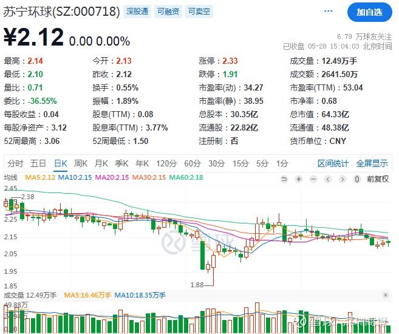
Task: Switch to the 日K chart tab
Action: (x=61, y=163)
